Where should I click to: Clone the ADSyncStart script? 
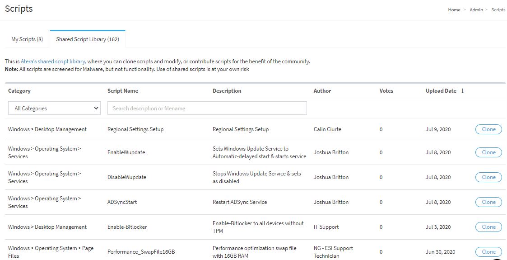point(488,202)
